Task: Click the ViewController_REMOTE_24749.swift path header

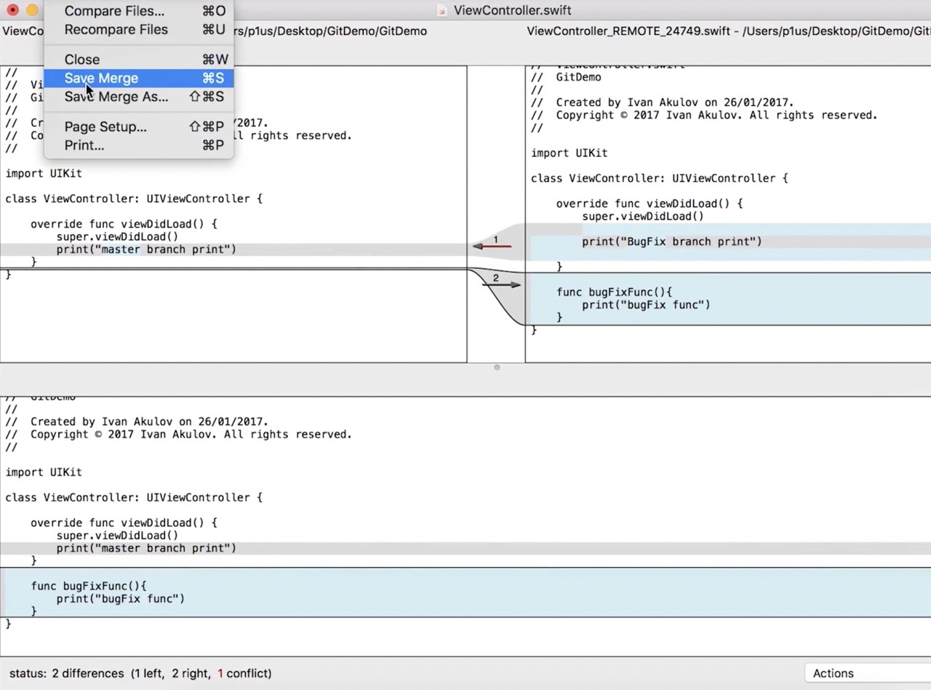Action: (x=729, y=31)
